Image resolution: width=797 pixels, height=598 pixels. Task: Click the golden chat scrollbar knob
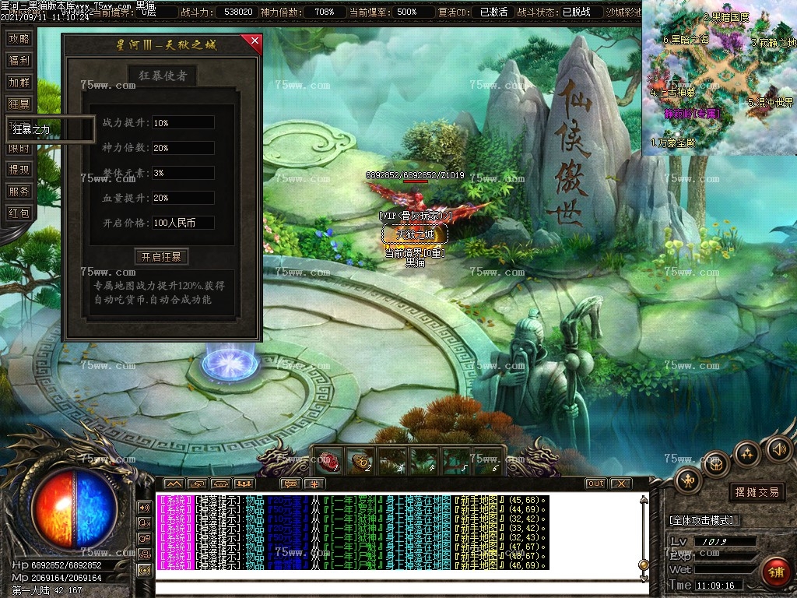click(644, 565)
